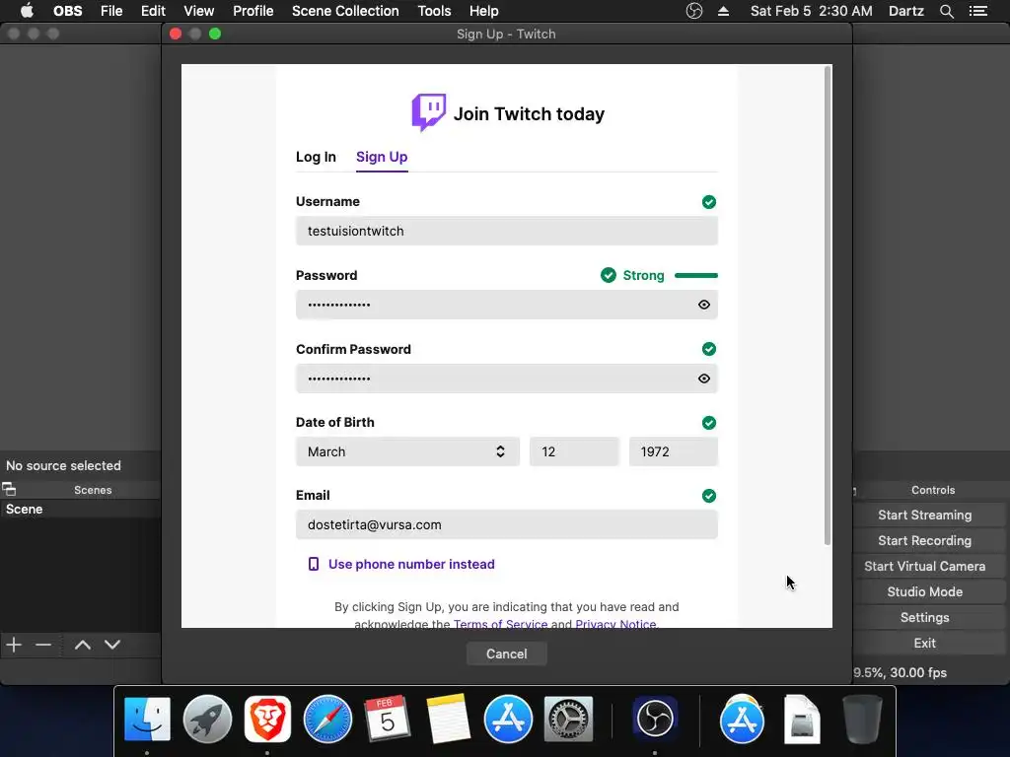Click the Confirm Password input field
1010x757 pixels.
point(506,378)
